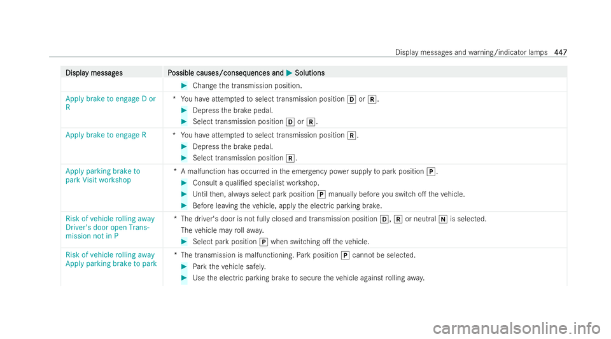
Task: Click the carmanualsonline.info watermark
Action: coord(517,328)
